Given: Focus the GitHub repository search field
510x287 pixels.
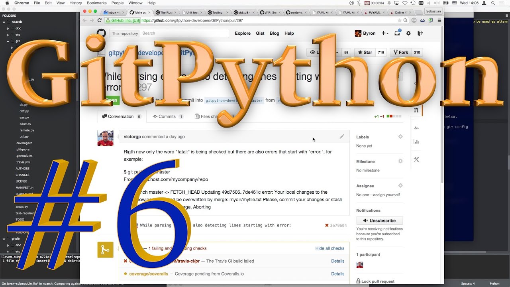Looking at the screenshot, I should pos(185,33).
